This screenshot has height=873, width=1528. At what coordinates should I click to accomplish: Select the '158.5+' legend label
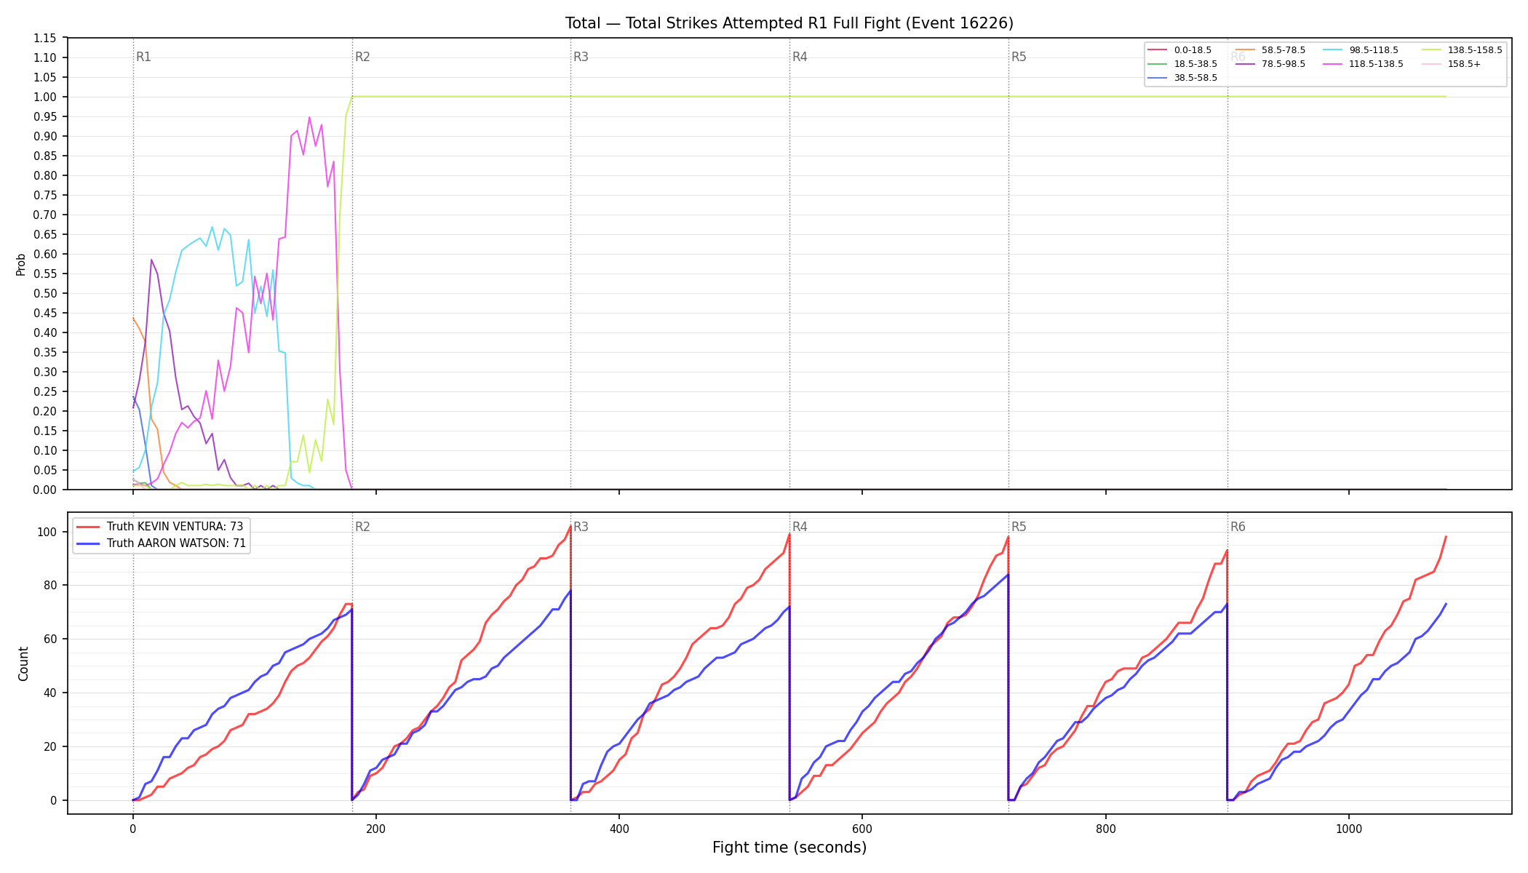click(1464, 64)
